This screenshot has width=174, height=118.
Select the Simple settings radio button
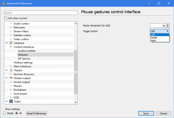[x=4, y=113]
